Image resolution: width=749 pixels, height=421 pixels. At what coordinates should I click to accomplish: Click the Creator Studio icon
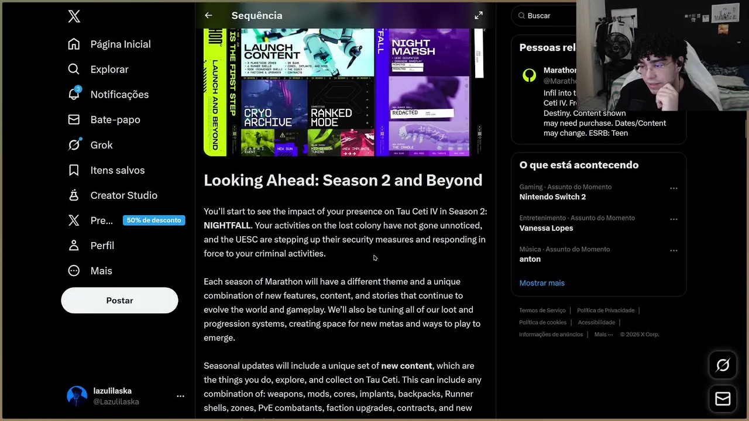click(74, 195)
